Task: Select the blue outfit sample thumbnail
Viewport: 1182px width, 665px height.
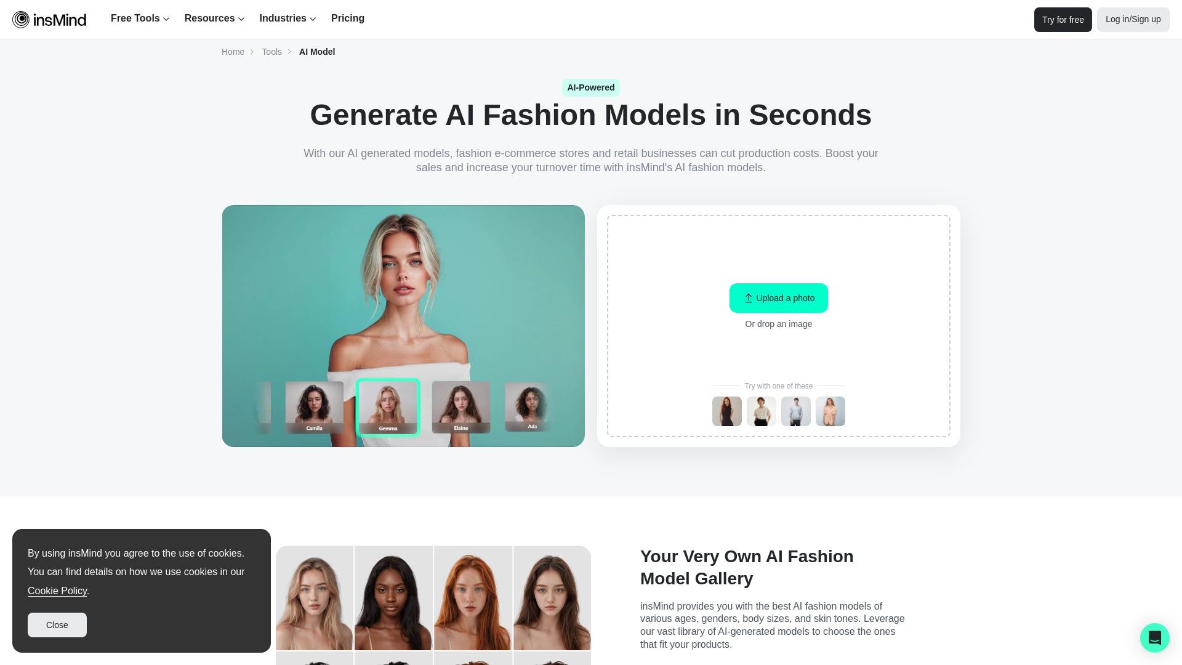Action: (x=795, y=411)
